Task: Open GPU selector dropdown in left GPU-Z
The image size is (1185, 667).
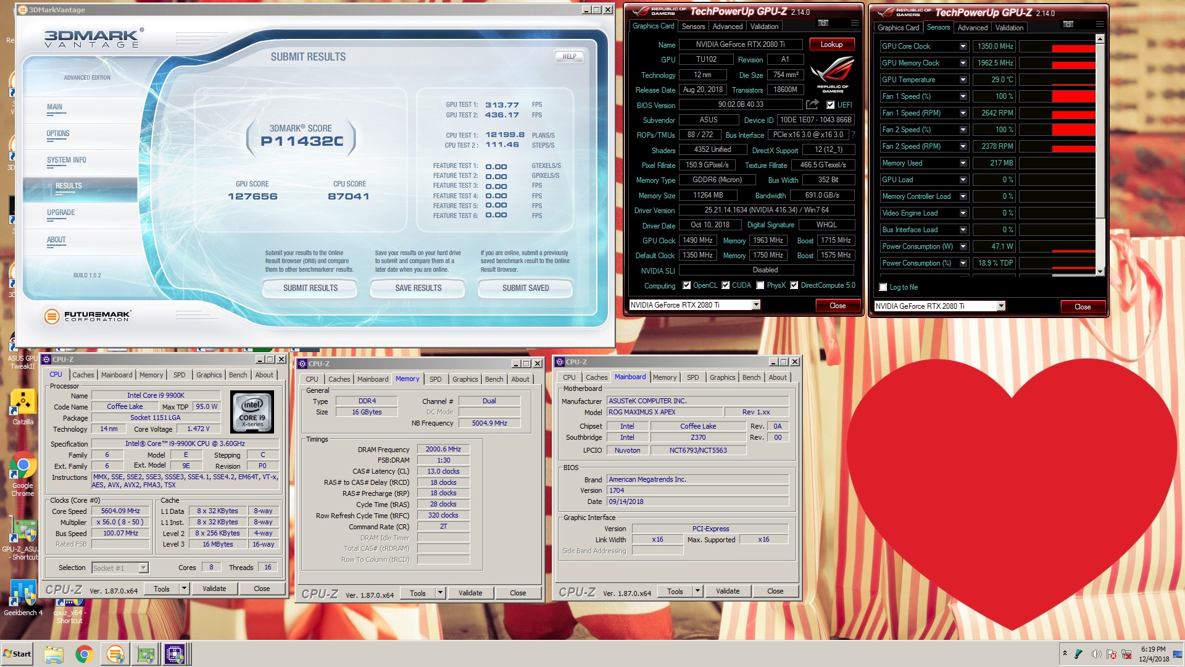Action: tap(756, 304)
